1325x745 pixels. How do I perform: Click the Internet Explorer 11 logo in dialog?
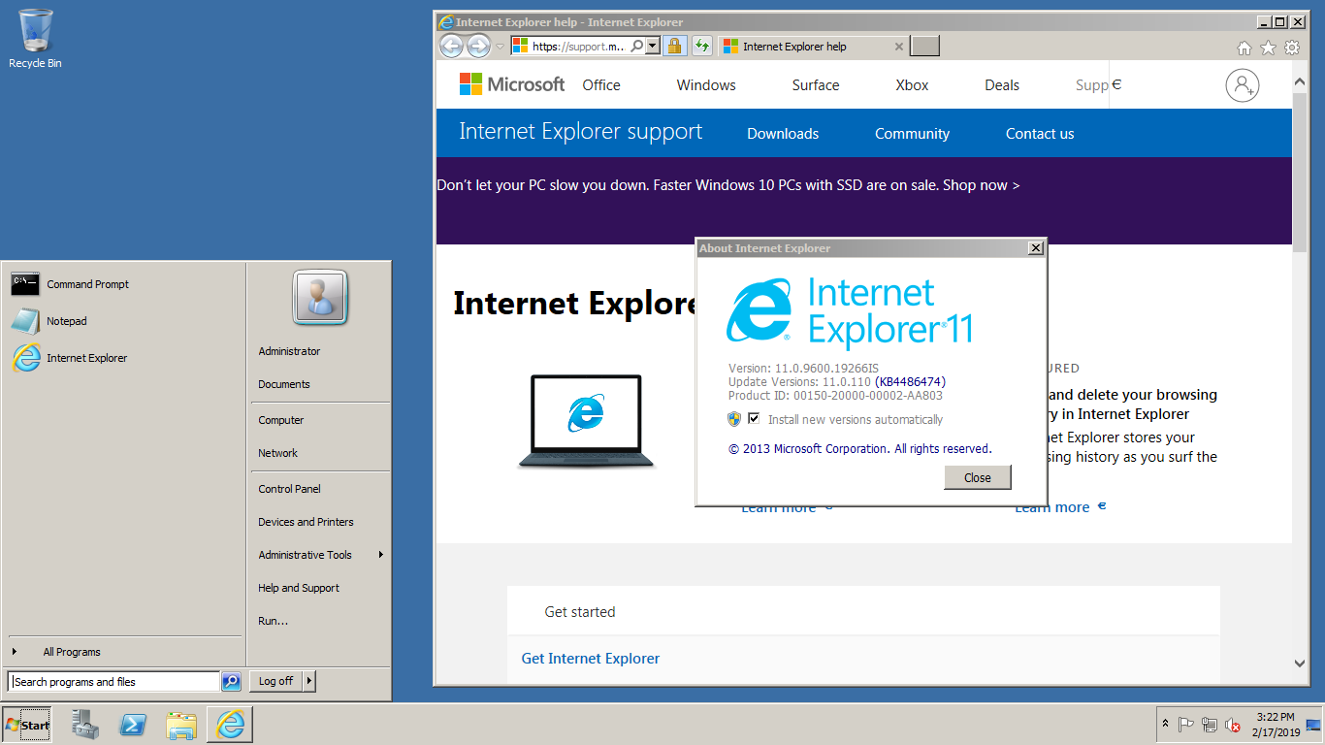click(x=850, y=312)
